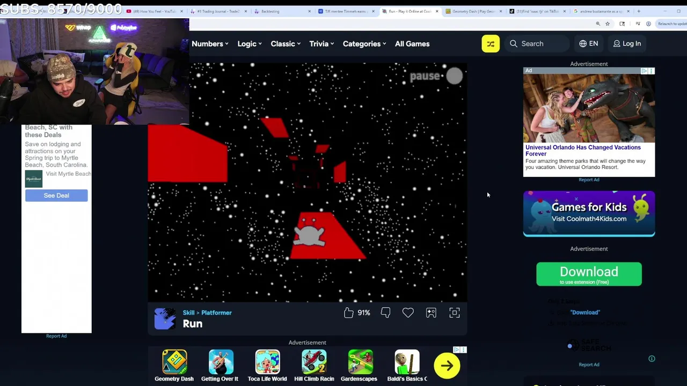Screen dimensions: 687x386
Task: Open Hill Climb Racing game icon
Action: click(x=314, y=362)
